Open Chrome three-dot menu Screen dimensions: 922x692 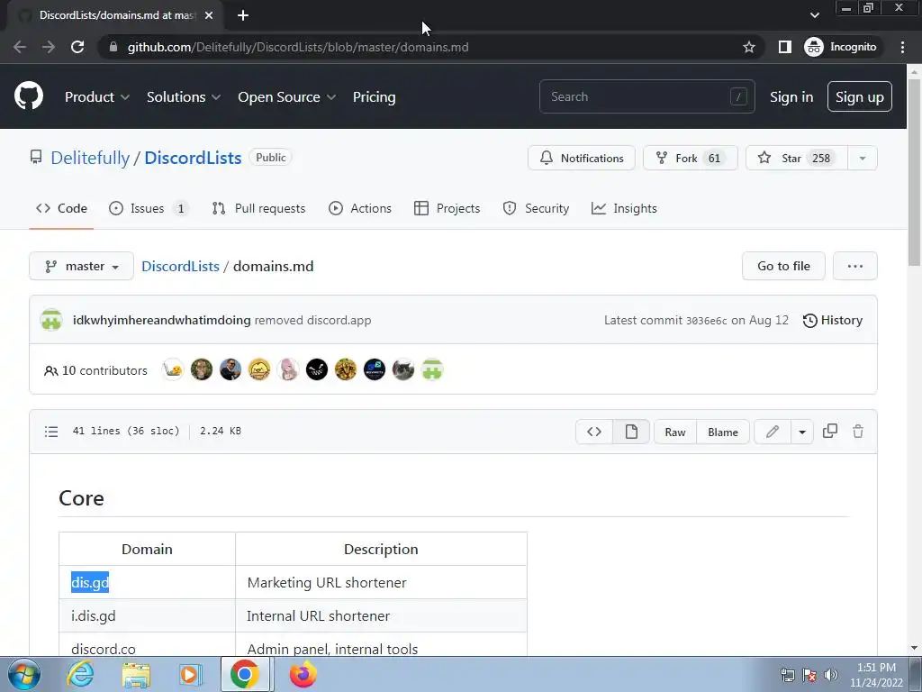click(x=902, y=47)
